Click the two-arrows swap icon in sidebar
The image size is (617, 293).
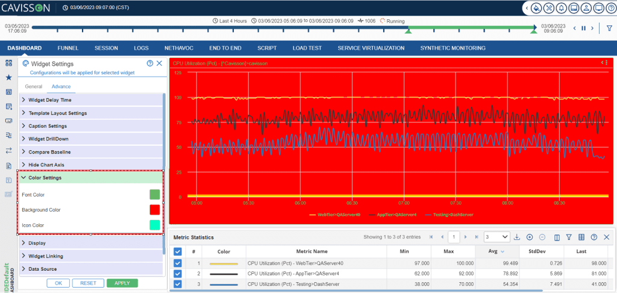point(8,150)
